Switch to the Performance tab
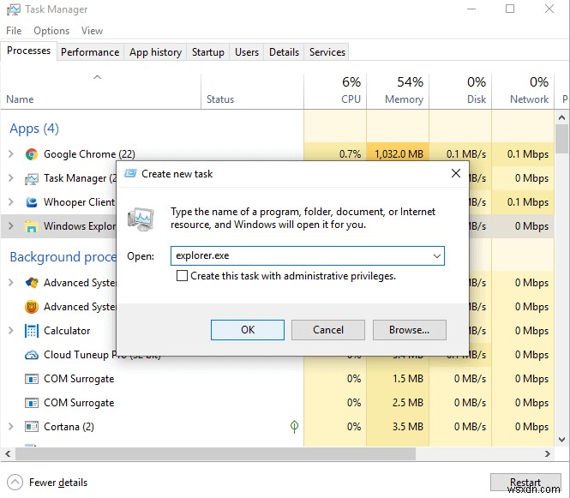 (90, 52)
